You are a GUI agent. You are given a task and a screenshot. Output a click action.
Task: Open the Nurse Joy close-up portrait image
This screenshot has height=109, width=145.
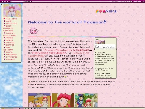pyautogui.click(x=63, y=100)
